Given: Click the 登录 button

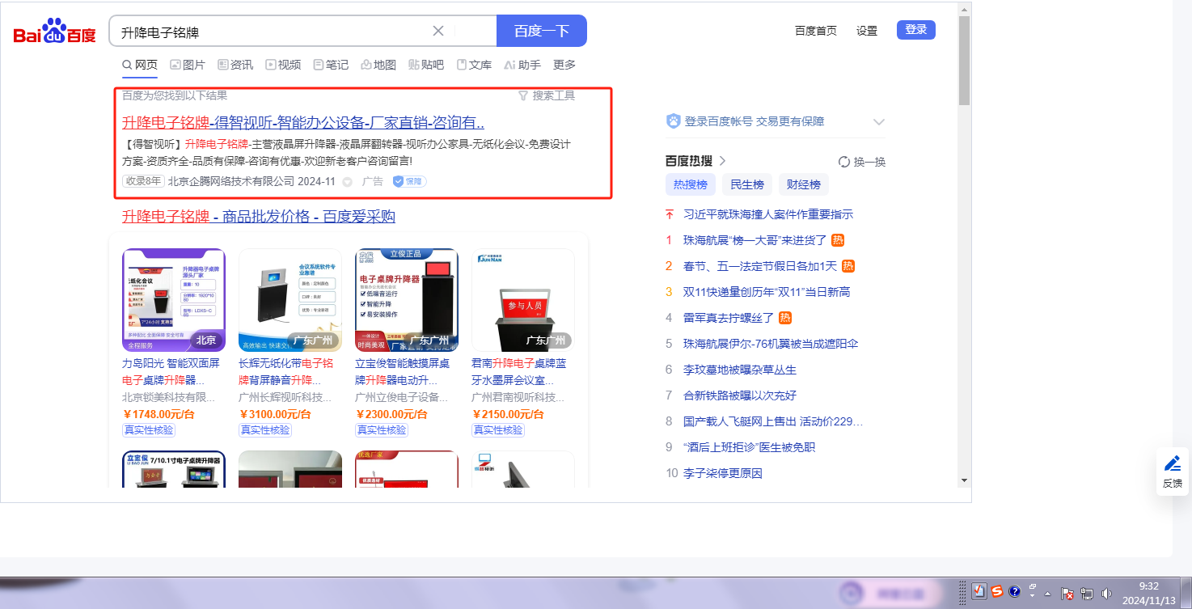Looking at the screenshot, I should pos(915,30).
